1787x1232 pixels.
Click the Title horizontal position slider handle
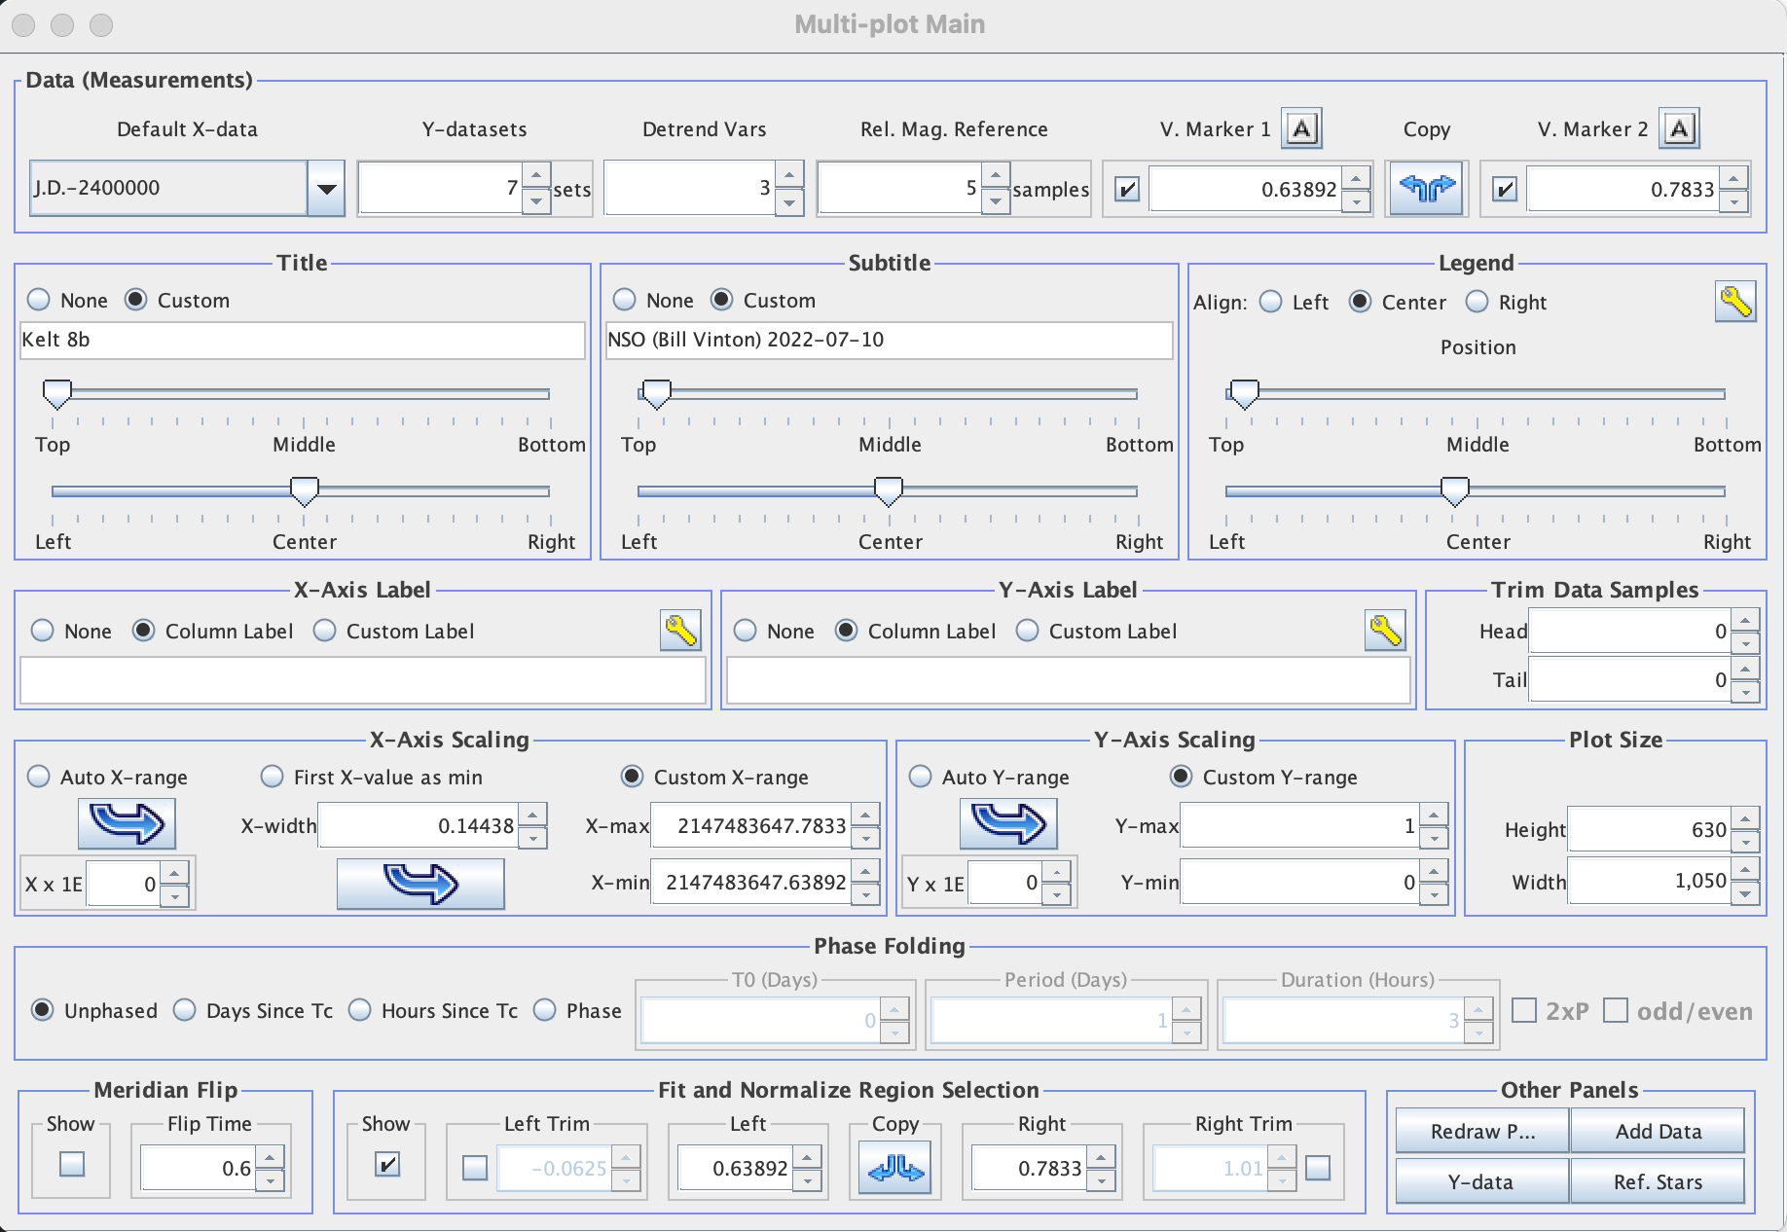305,491
